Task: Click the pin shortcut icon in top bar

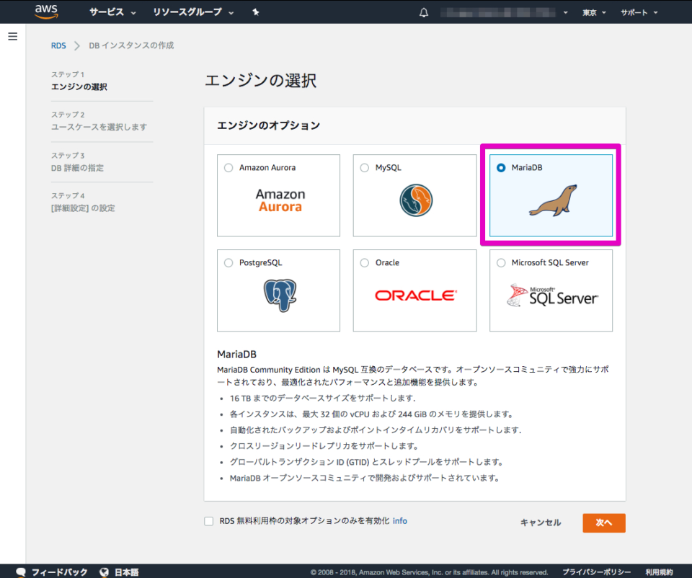Action: (256, 12)
